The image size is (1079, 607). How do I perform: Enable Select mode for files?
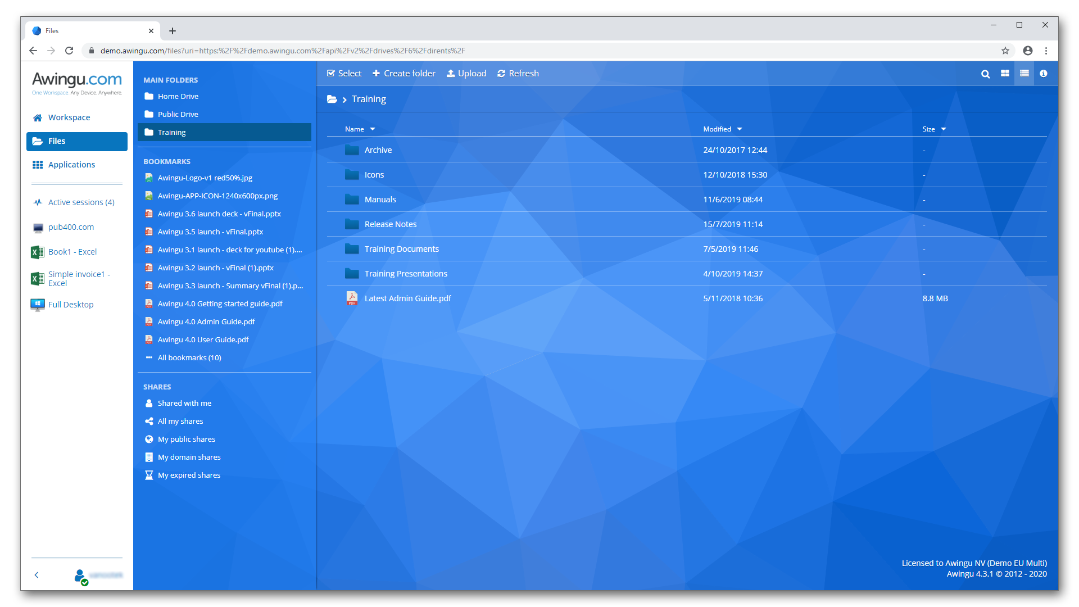click(344, 73)
